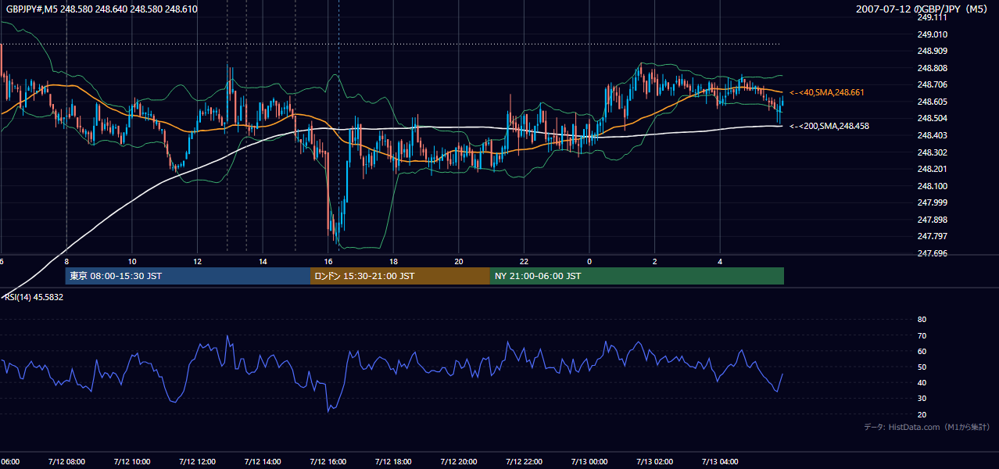
Task: Select the ロンドン 15:30-21:00 JST session bar
Action: pyautogui.click(x=400, y=276)
